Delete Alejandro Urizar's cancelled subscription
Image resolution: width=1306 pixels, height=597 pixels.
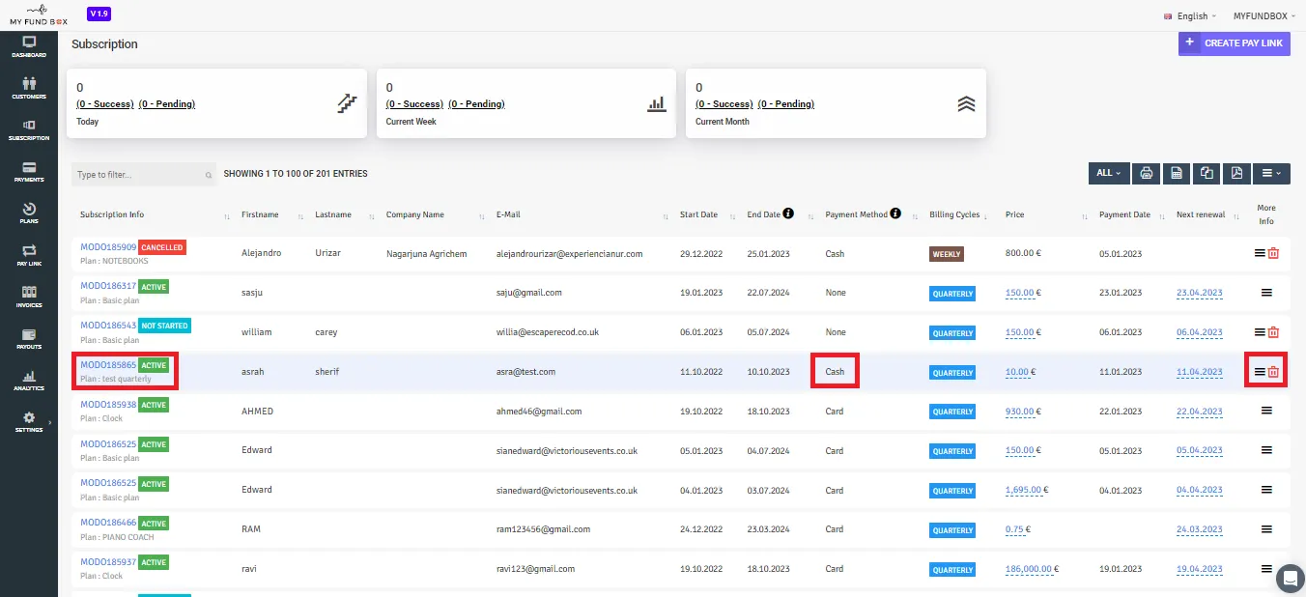[1273, 253]
